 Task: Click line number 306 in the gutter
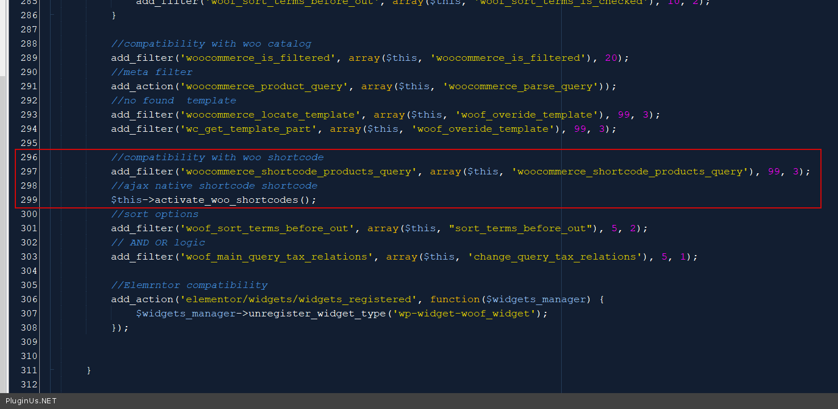tap(28, 299)
